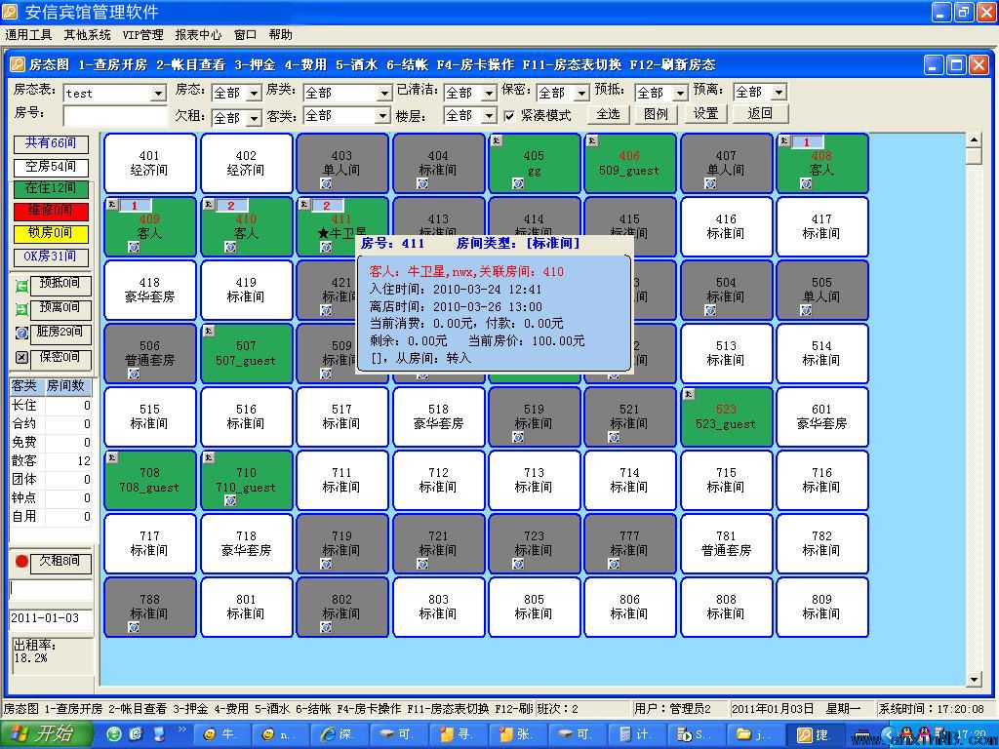Viewport: 999px width, 749px height.
Task: Expand the 客类 guest type dropdown
Action: 382,116
